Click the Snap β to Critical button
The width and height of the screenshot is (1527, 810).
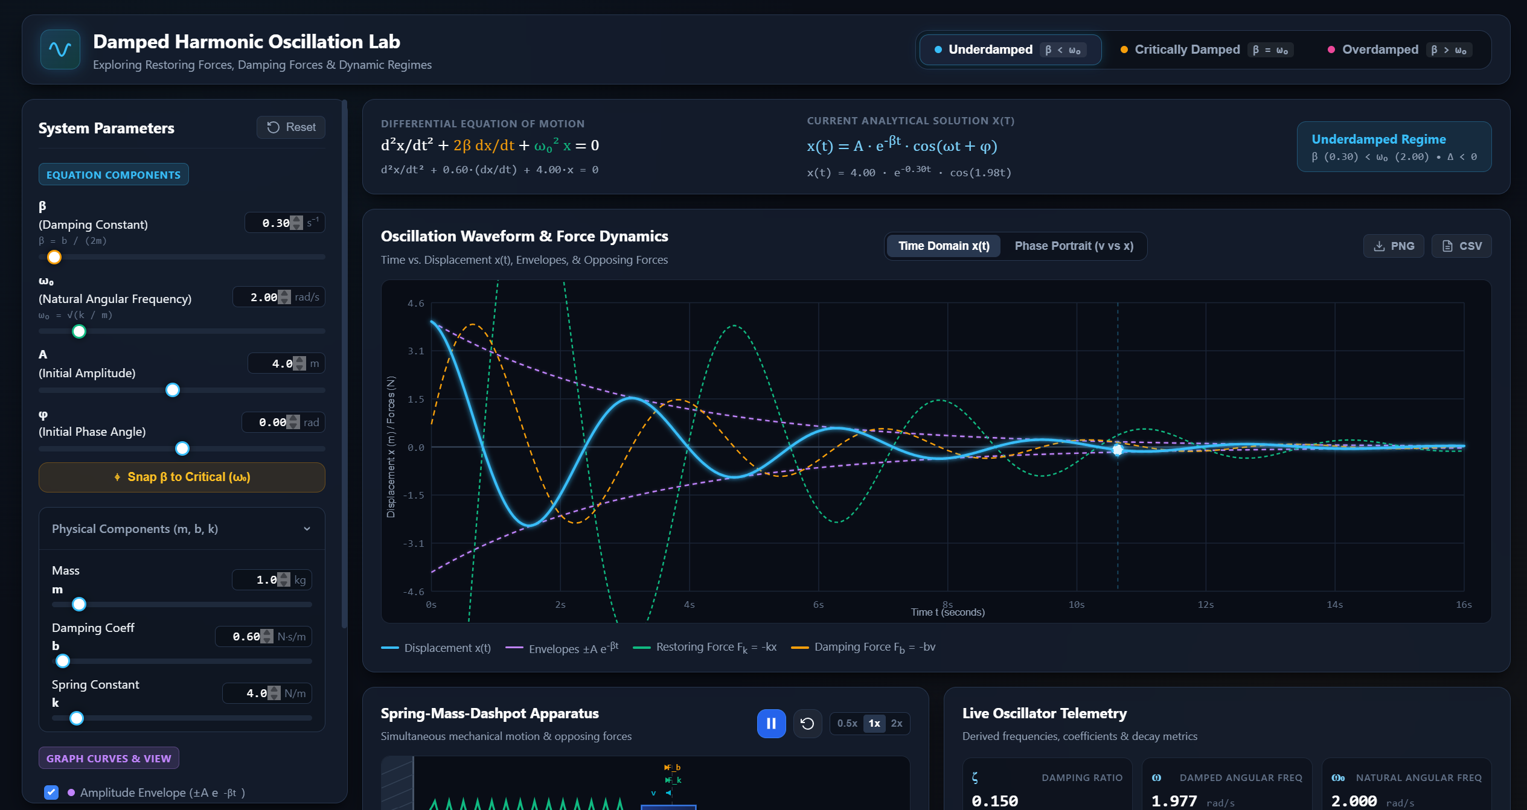pyautogui.click(x=182, y=477)
